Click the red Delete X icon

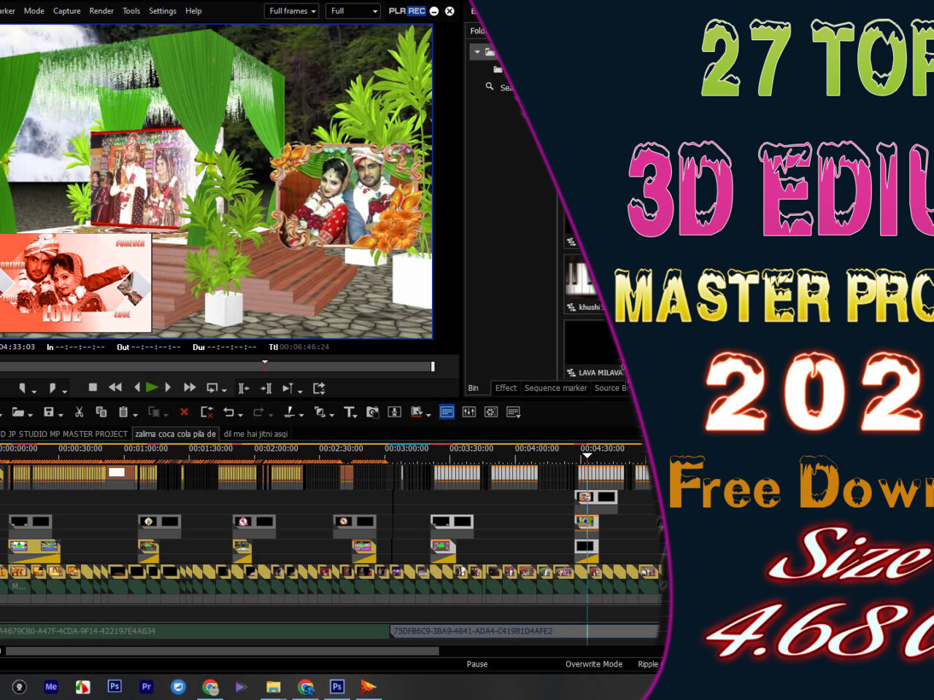[184, 412]
